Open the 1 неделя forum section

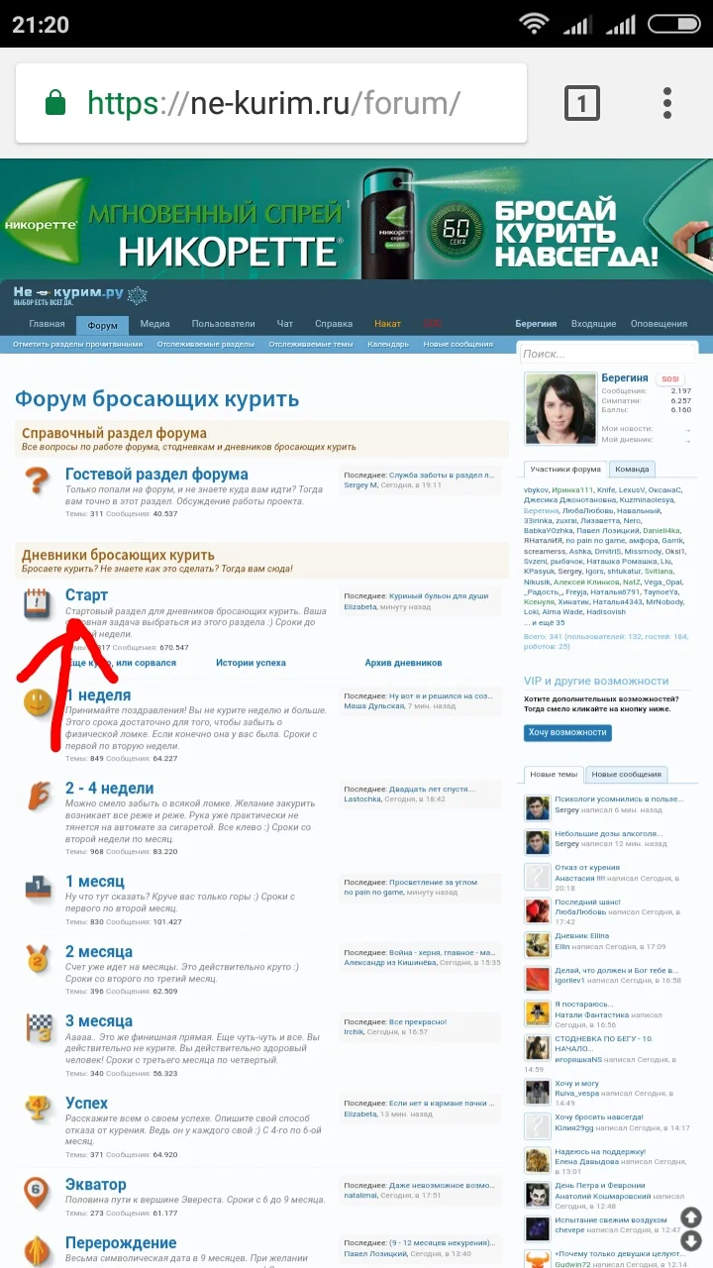click(x=98, y=695)
